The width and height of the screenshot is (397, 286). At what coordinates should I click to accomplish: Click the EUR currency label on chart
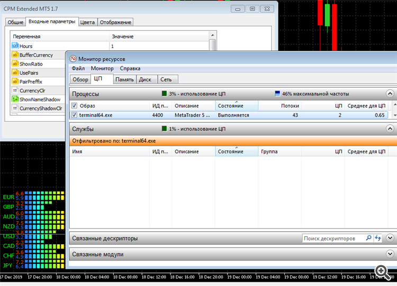(8, 197)
